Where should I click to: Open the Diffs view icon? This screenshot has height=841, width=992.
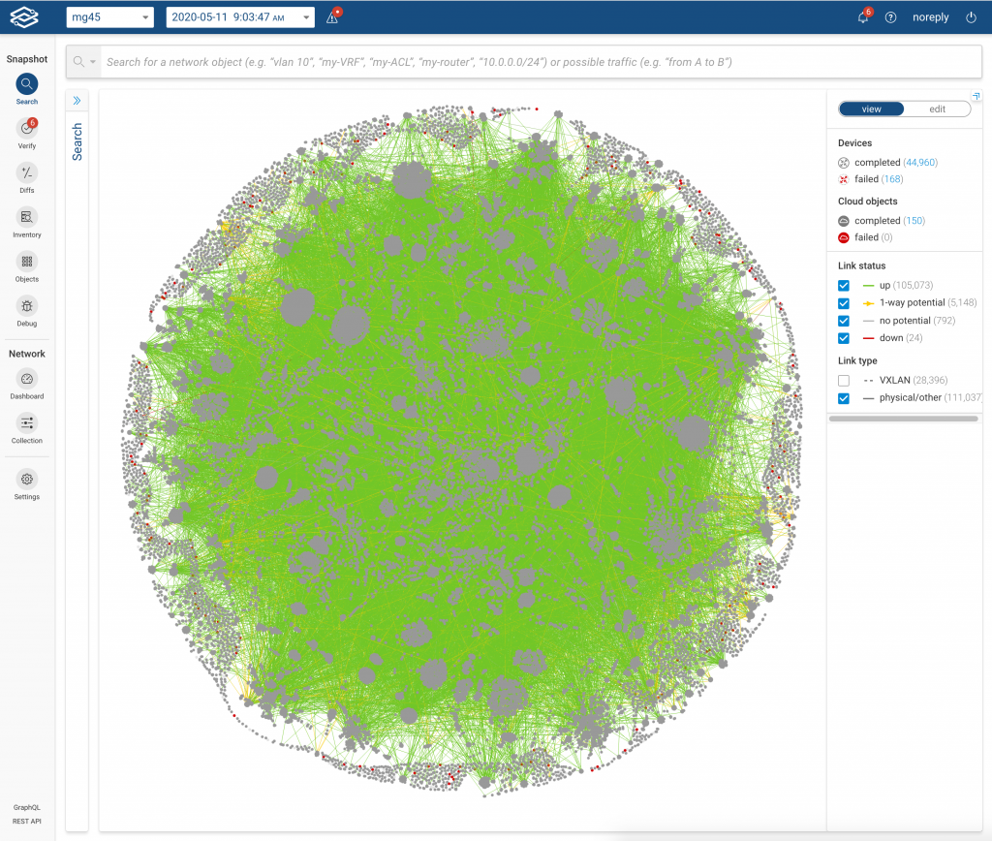(26, 173)
